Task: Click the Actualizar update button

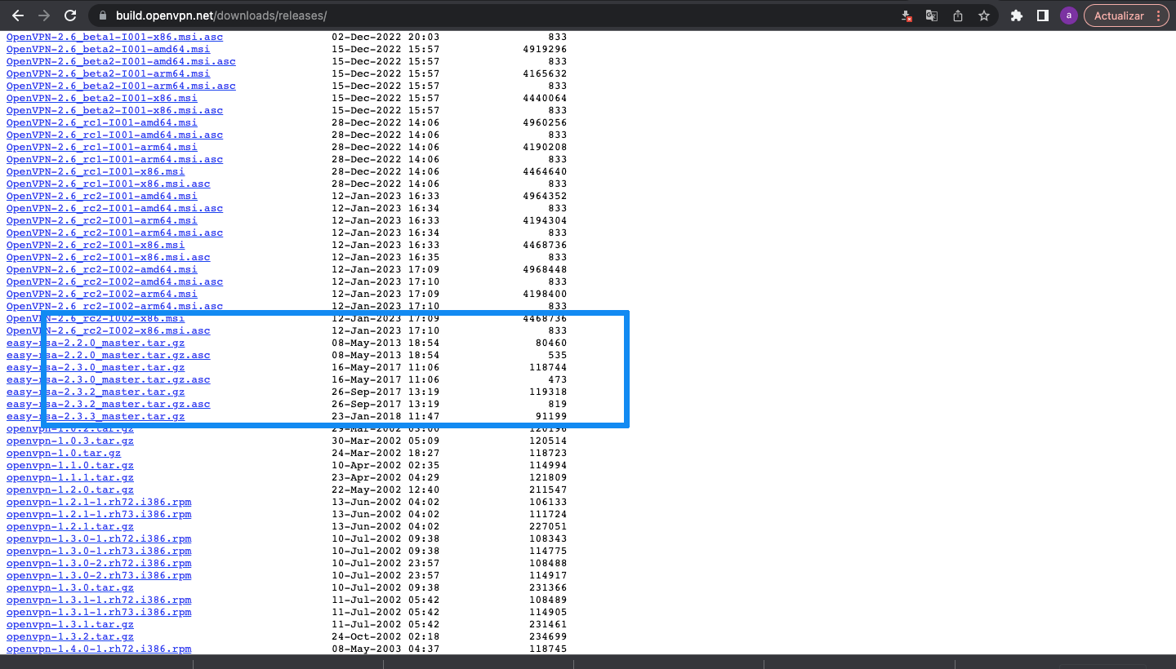Action: 1118,16
